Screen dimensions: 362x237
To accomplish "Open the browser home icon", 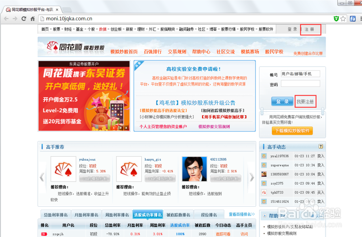I will click(x=33, y=19).
